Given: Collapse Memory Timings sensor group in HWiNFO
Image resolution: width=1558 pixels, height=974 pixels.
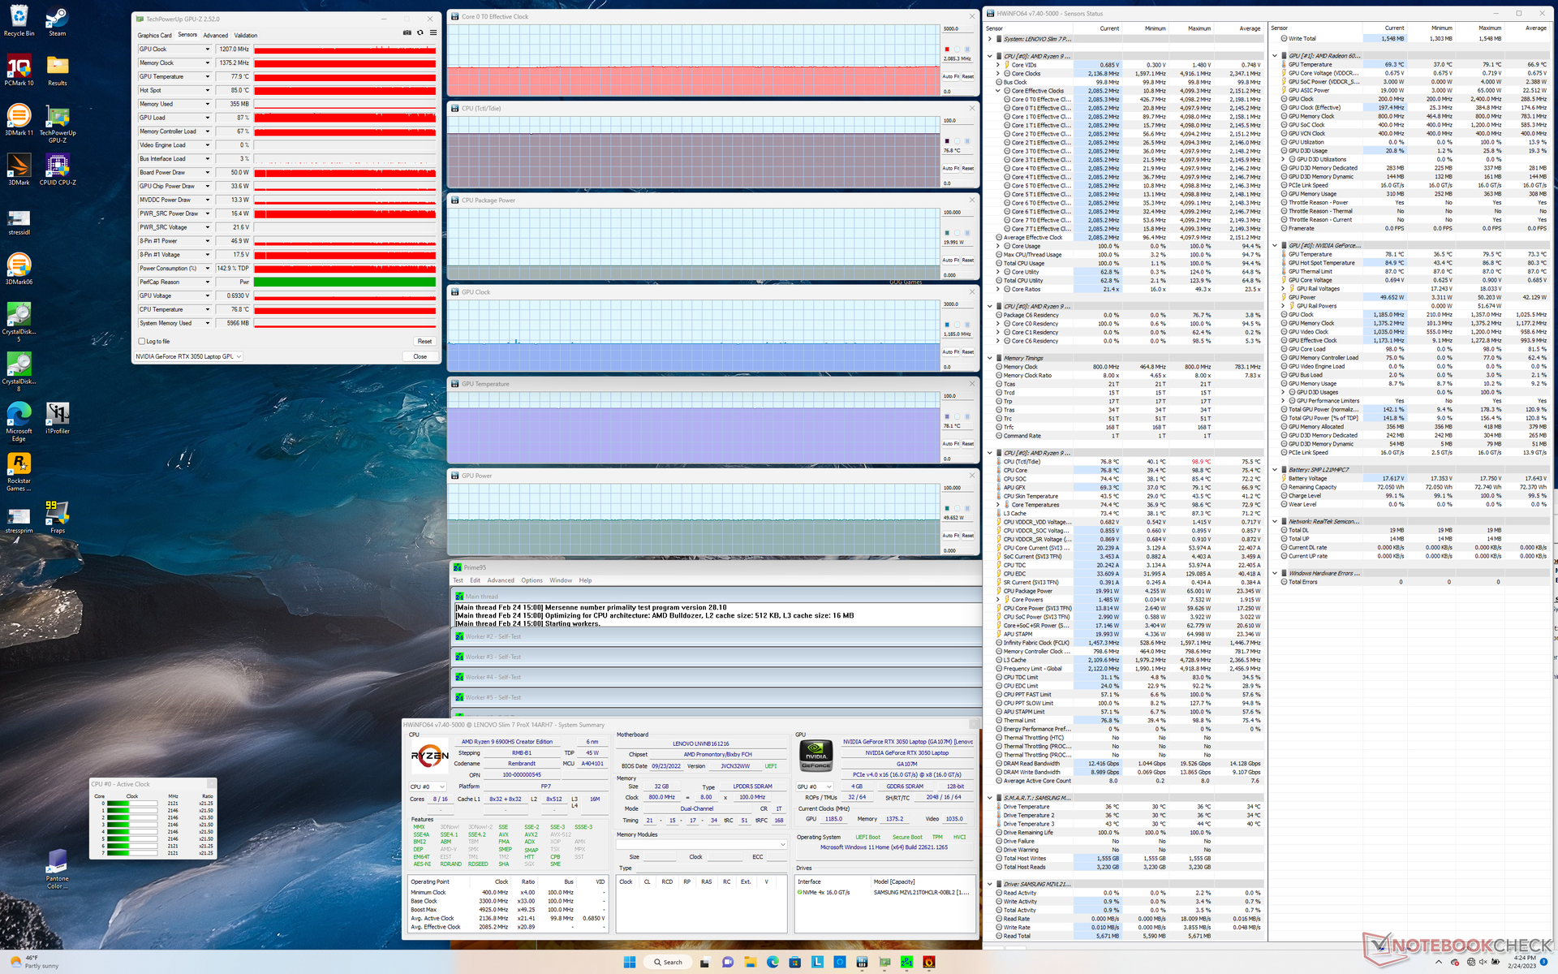Looking at the screenshot, I should pos(991,358).
